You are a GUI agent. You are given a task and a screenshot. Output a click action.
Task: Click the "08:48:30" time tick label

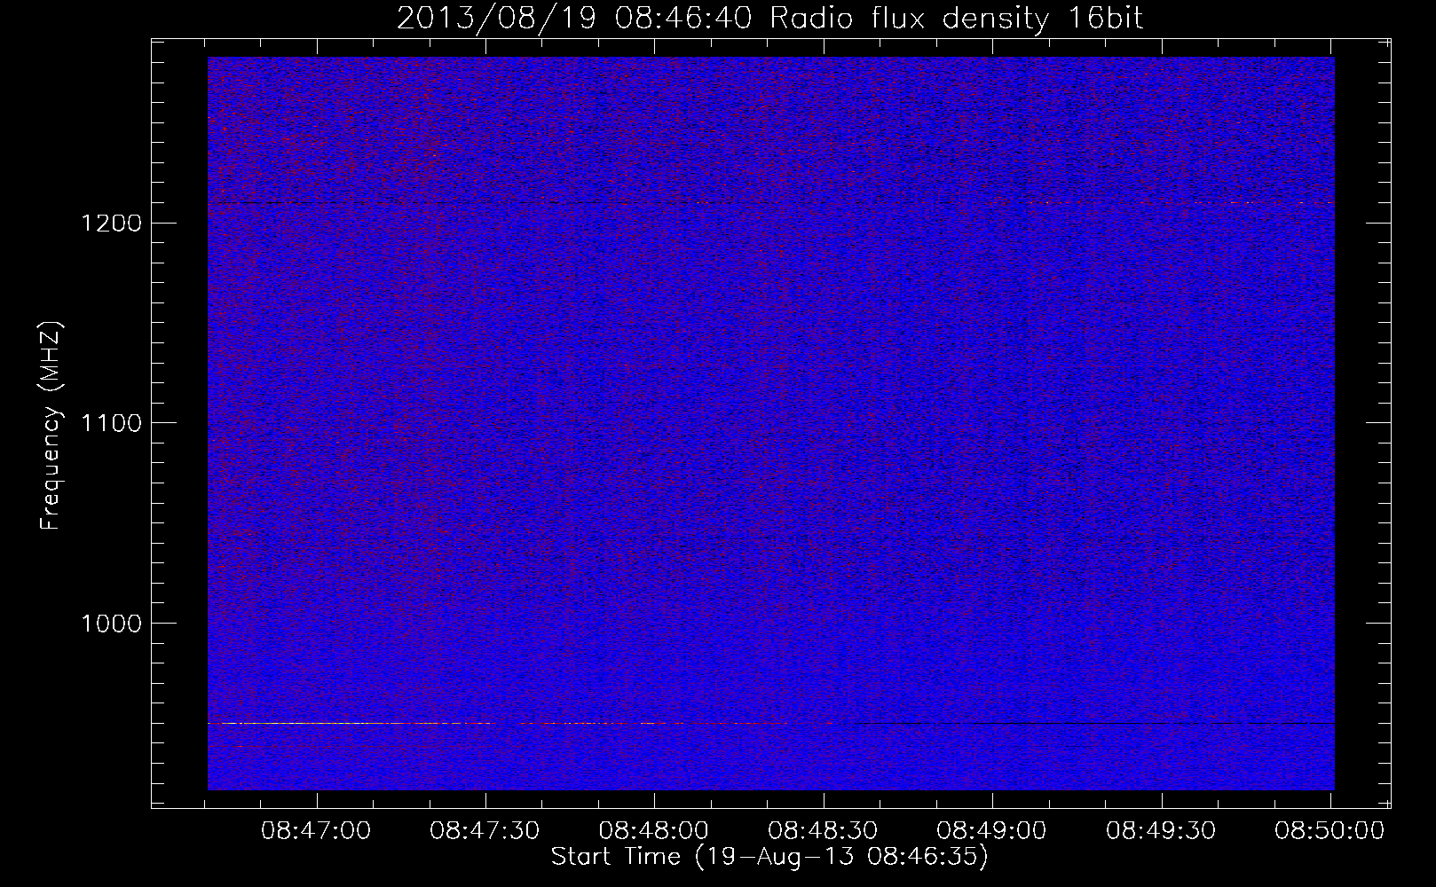pos(824,831)
